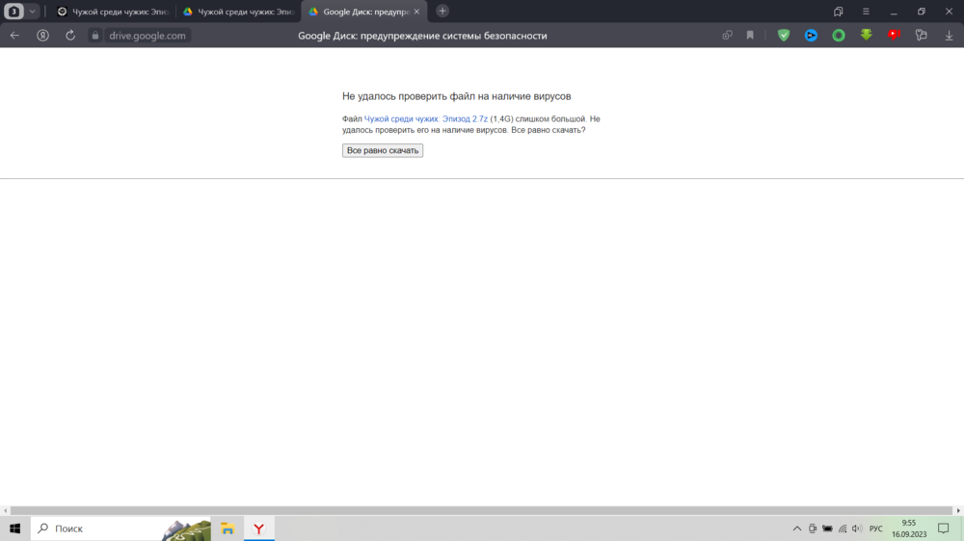This screenshot has width=964, height=541.
Task: Open the "Чужой среди чужих: Эпизод 2.7z" link
Action: (425, 118)
